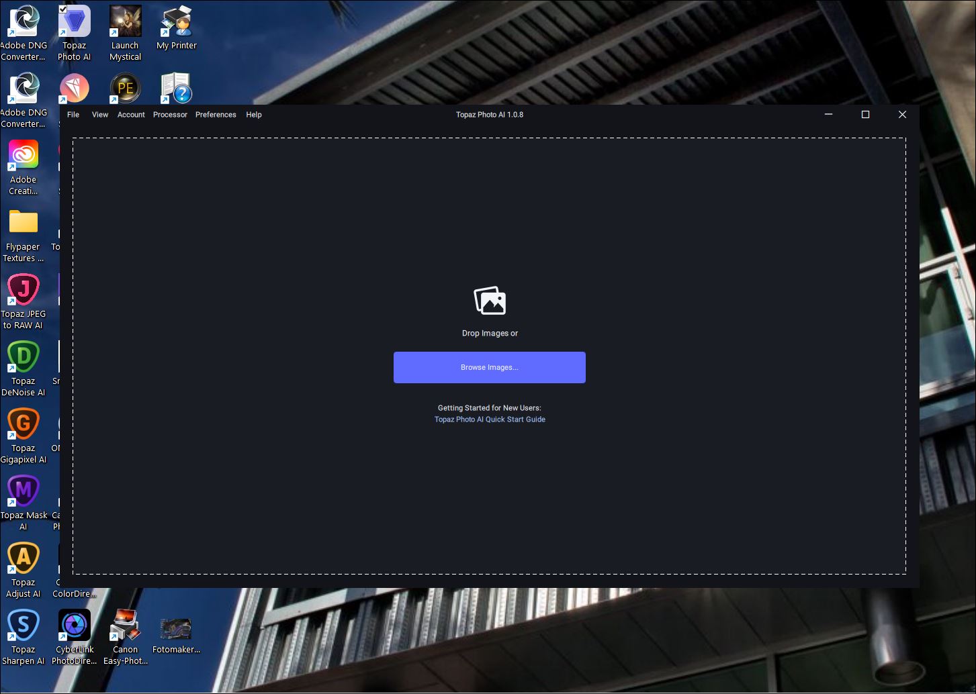Screen dimensions: 976x694
Task: Open the Topaz Photo AI Quick Start Guide link
Action: [490, 419]
